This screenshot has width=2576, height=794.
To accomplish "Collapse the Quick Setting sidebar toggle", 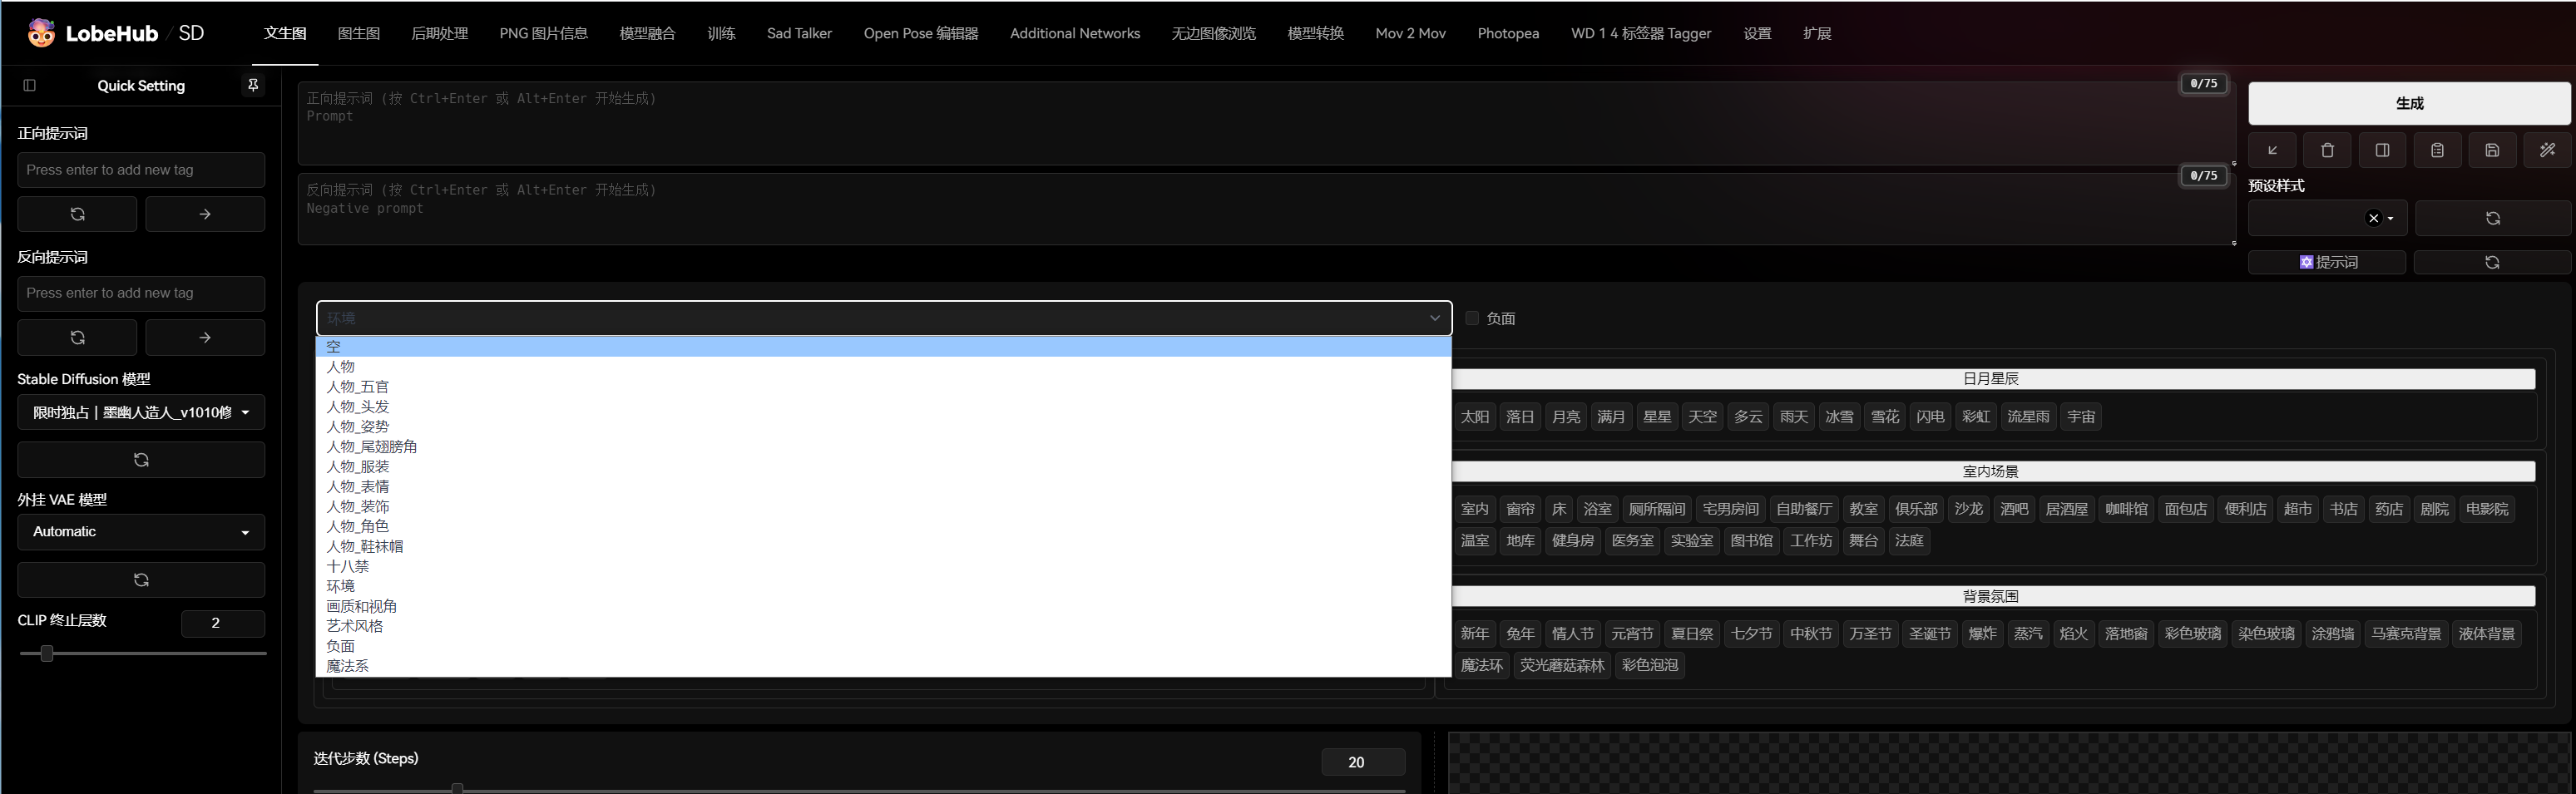I will (x=29, y=85).
